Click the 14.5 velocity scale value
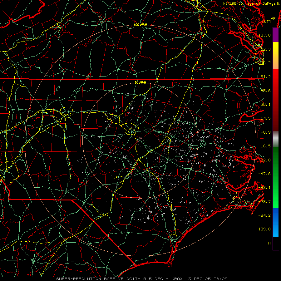The image size is (281, 281). (266, 118)
